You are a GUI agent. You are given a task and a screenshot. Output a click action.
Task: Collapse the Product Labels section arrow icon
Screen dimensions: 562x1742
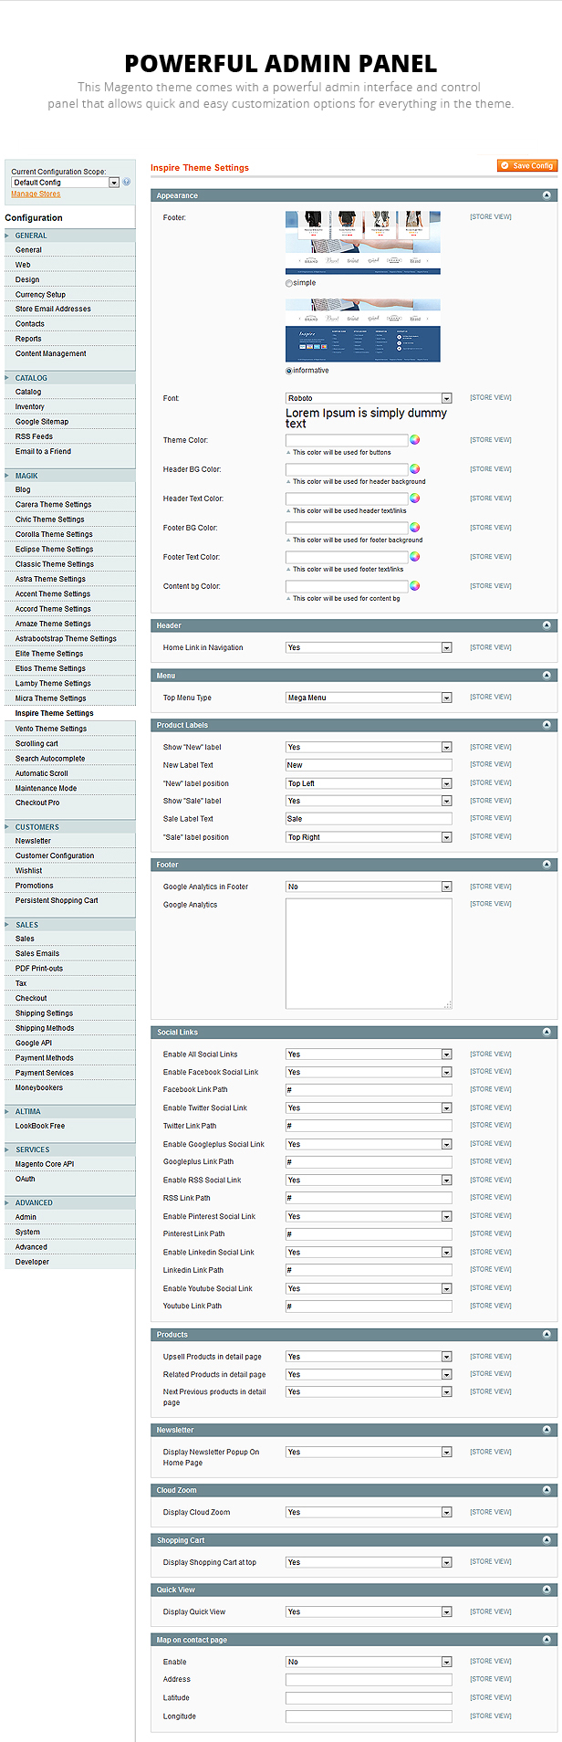click(546, 725)
